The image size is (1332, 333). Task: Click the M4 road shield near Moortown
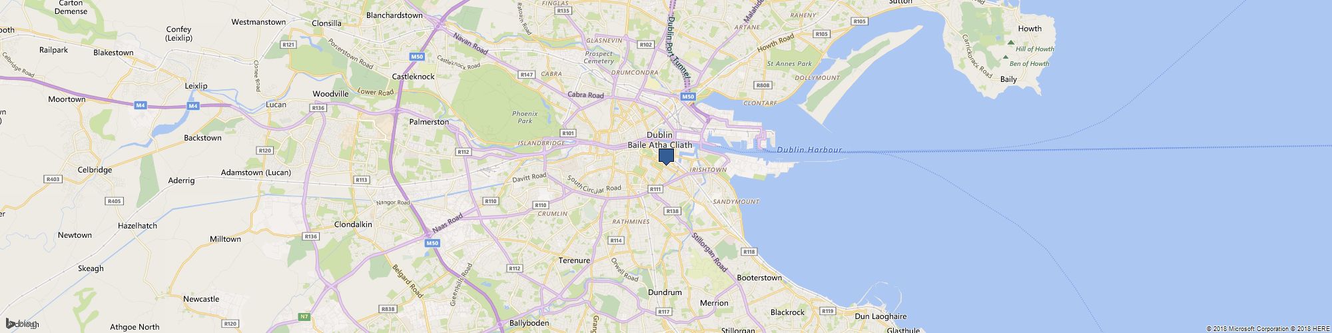pos(140,105)
